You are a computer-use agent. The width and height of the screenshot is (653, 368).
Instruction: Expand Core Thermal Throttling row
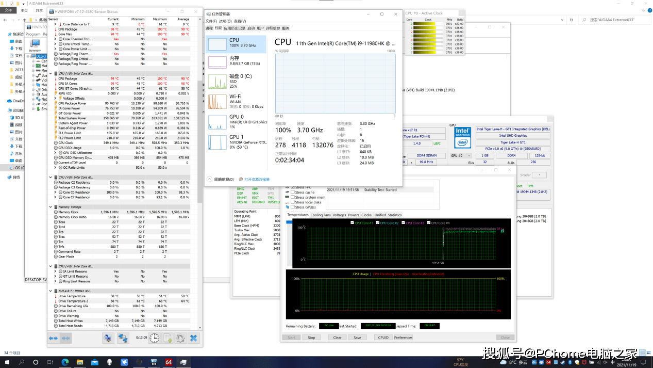point(56,39)
